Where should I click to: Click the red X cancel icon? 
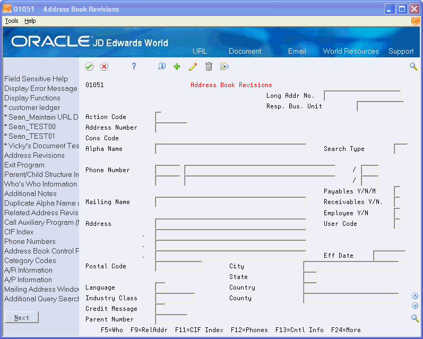[104, 66]
